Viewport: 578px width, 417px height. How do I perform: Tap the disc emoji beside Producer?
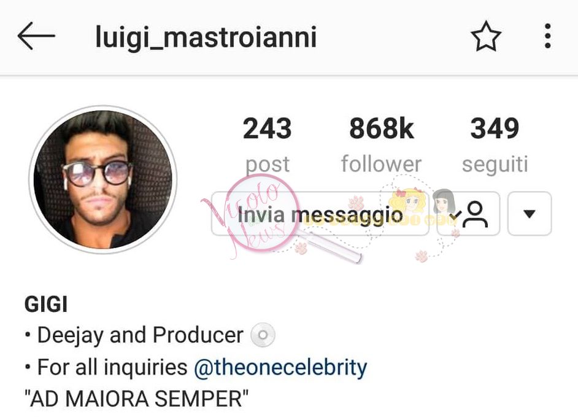coord(263,335)
